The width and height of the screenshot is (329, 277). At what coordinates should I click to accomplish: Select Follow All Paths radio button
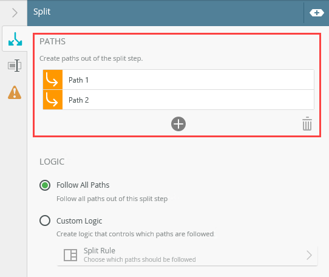click(x=45, y=185)
